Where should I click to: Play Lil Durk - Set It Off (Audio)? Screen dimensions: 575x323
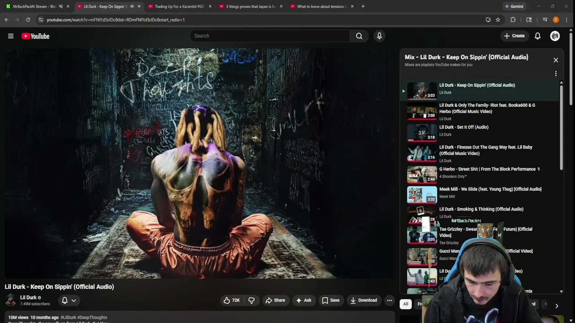[x=481, y=132]
